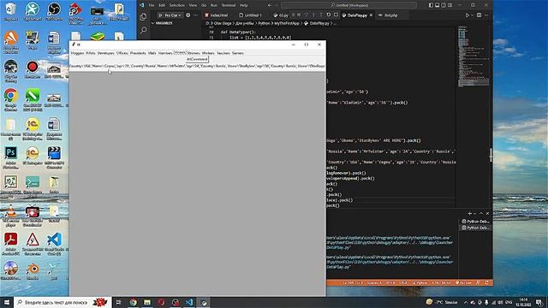Open the Windows Start menu
This screenshot has height=308, width=548.
tap(7, 302)
